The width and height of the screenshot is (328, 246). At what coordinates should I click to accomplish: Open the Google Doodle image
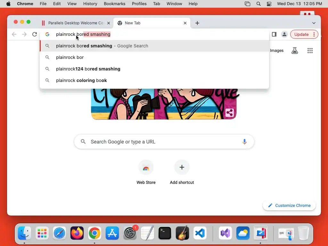pos(164,104)
